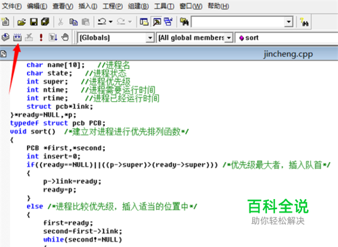
Task: Open the Redo history dropdown arrow
Action: point(130,22)
